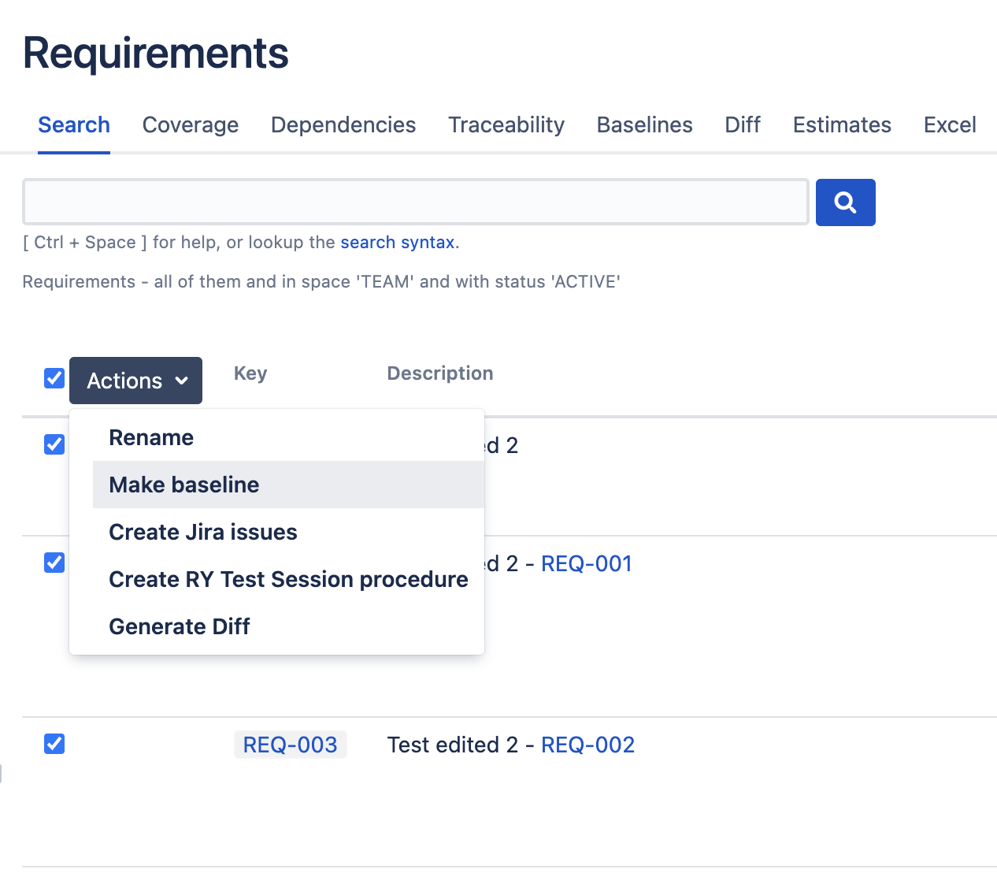Switch to the Coverage tab

point(191,125)
